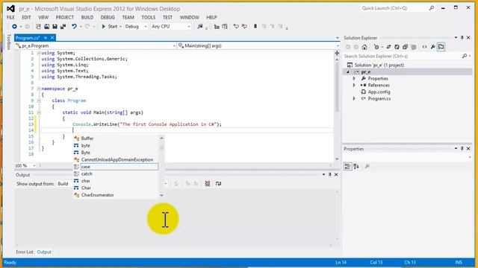478x268 pixels.
Task: Collapse the using directives region at line 1
Action: 39,53
